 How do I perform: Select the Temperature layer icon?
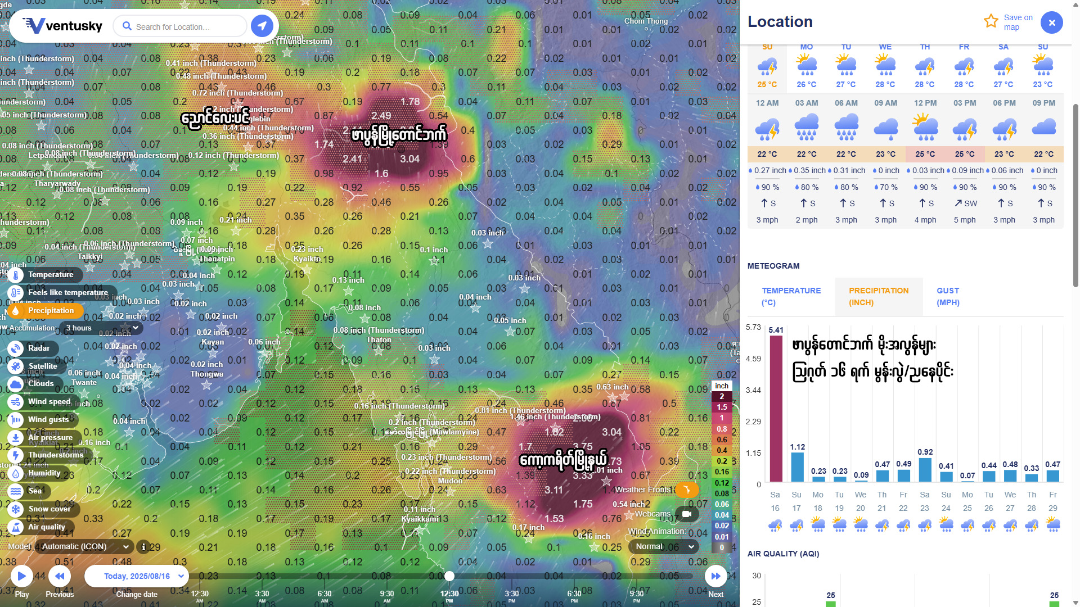click(16, 275)
